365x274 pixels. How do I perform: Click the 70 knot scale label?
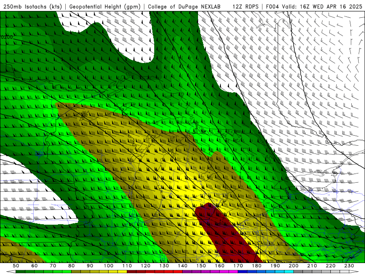click(x=53, y=266)
